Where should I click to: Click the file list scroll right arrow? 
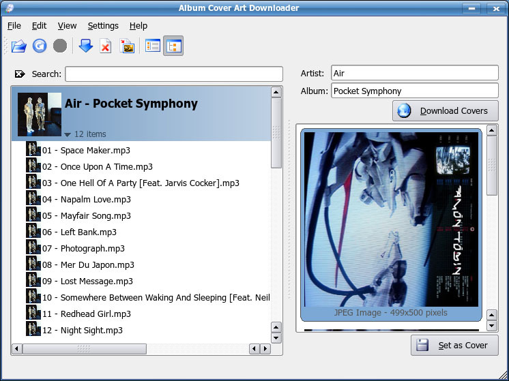pyautogui.click(x=265, y=348)
